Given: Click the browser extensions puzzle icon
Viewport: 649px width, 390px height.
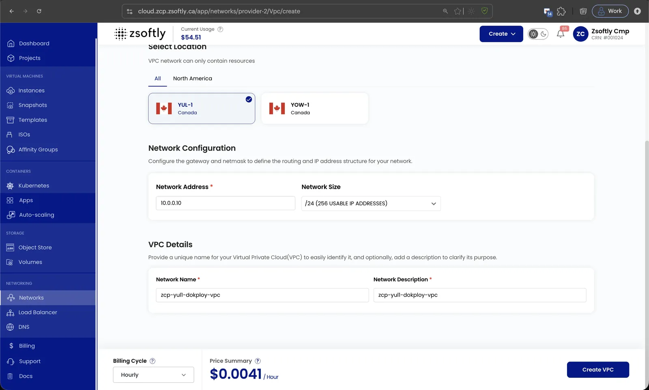Looking at the screenshot, I should [561, 11].
